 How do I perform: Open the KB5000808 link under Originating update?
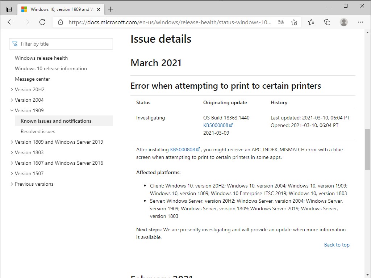[216, 125]
